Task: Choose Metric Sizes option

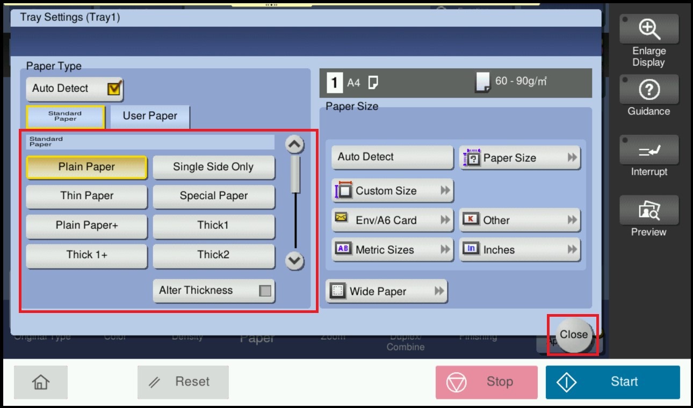Action: (392, 250)
